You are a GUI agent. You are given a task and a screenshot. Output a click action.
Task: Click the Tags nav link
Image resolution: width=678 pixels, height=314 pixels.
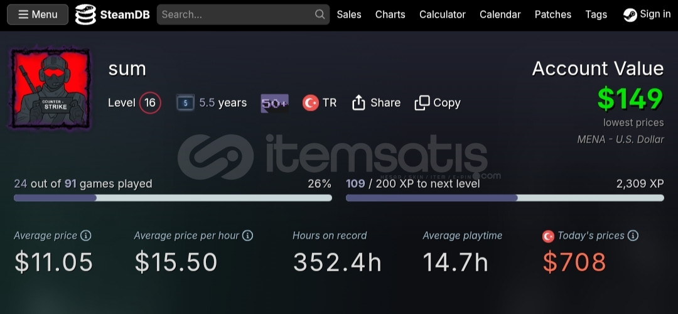(596, 14)
